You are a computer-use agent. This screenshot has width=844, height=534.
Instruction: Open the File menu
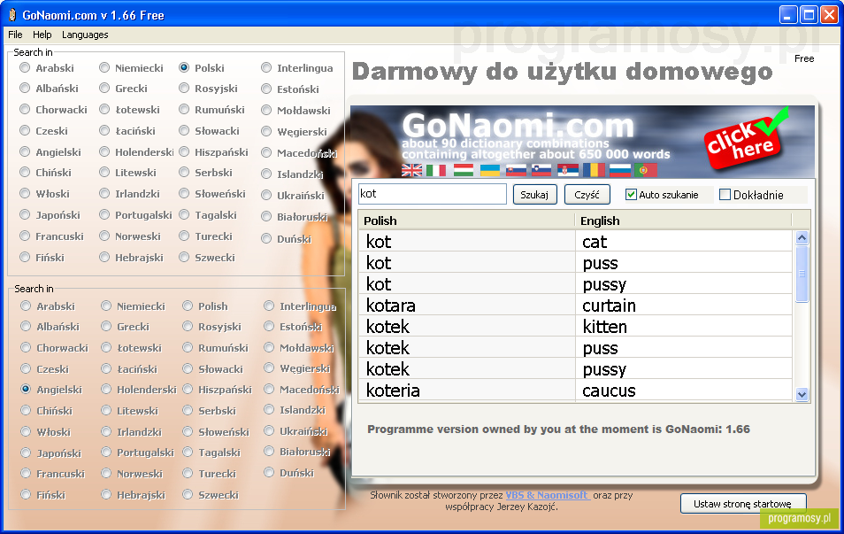pyautogui.click(x=15, y=35)
